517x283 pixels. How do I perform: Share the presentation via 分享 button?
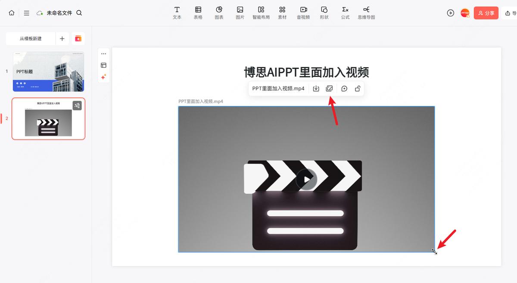point(486,13)
